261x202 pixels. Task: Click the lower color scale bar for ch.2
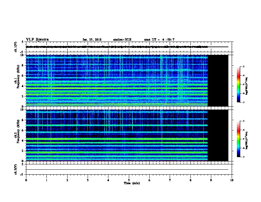(238, 139)
